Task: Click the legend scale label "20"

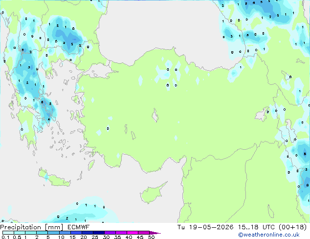Action: pos(84,237)
